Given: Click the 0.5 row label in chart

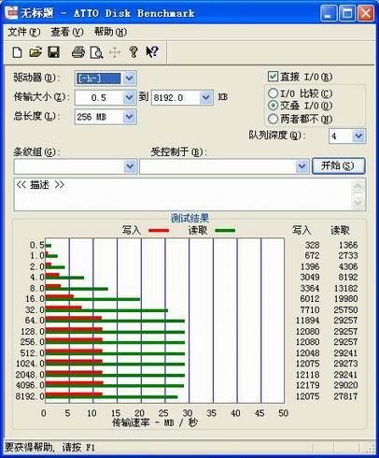Looking at the screenshot, I should [x=37, y=245].
